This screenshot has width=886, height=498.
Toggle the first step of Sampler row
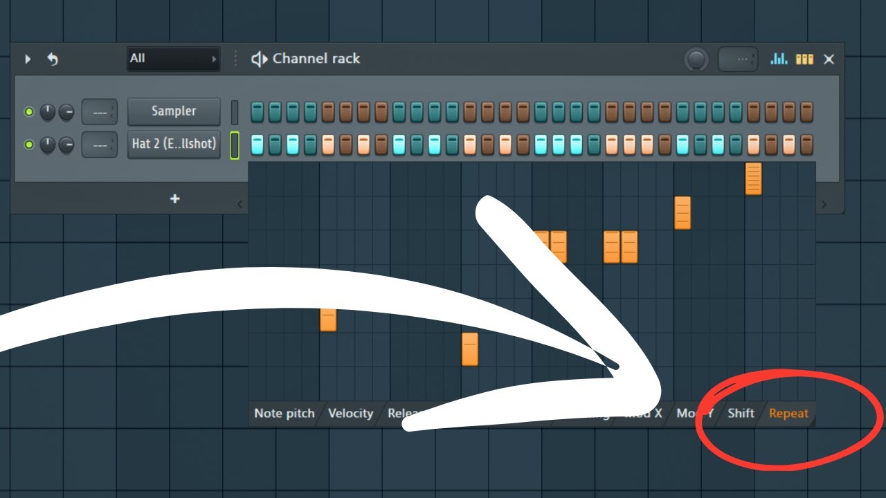coord(257,111)
